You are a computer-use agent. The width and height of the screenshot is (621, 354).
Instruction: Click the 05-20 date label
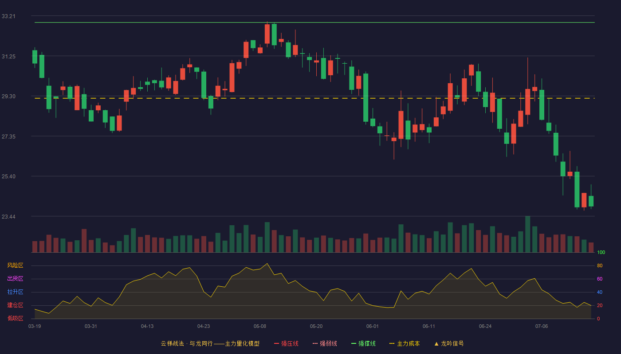[x=316, y=326]
